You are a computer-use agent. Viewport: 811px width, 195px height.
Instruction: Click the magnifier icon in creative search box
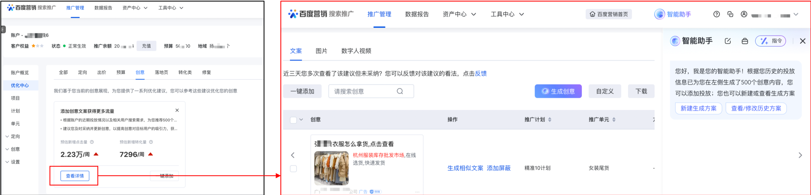click(x=400, y=91)
